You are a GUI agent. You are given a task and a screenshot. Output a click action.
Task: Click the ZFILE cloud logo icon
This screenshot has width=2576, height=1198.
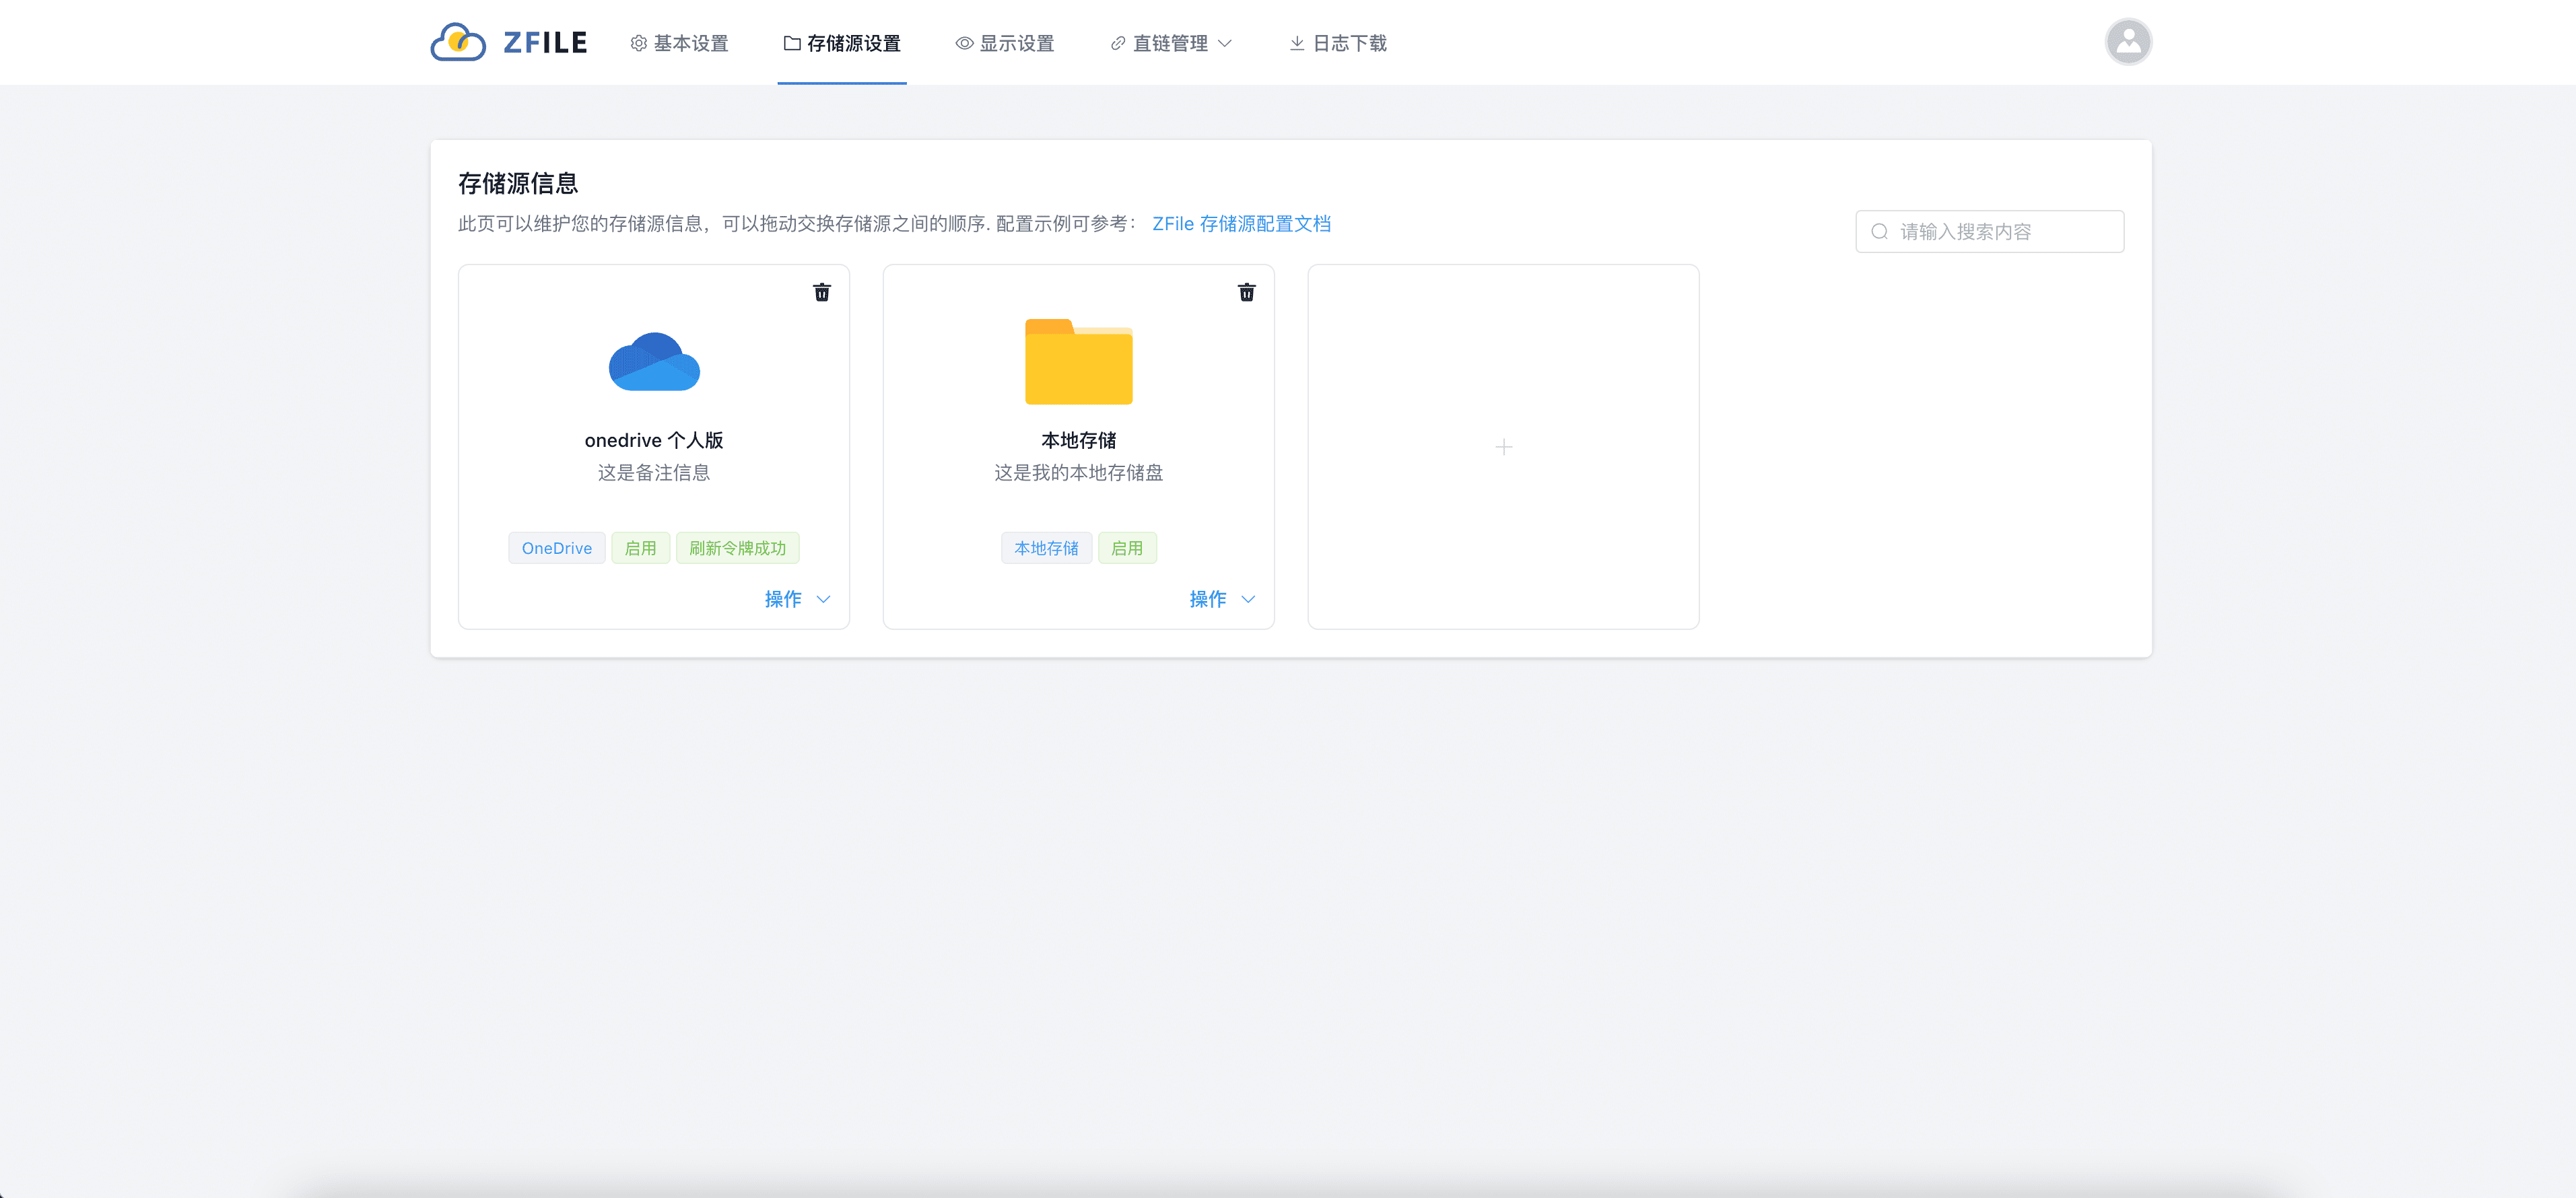(x=458, y=42)
